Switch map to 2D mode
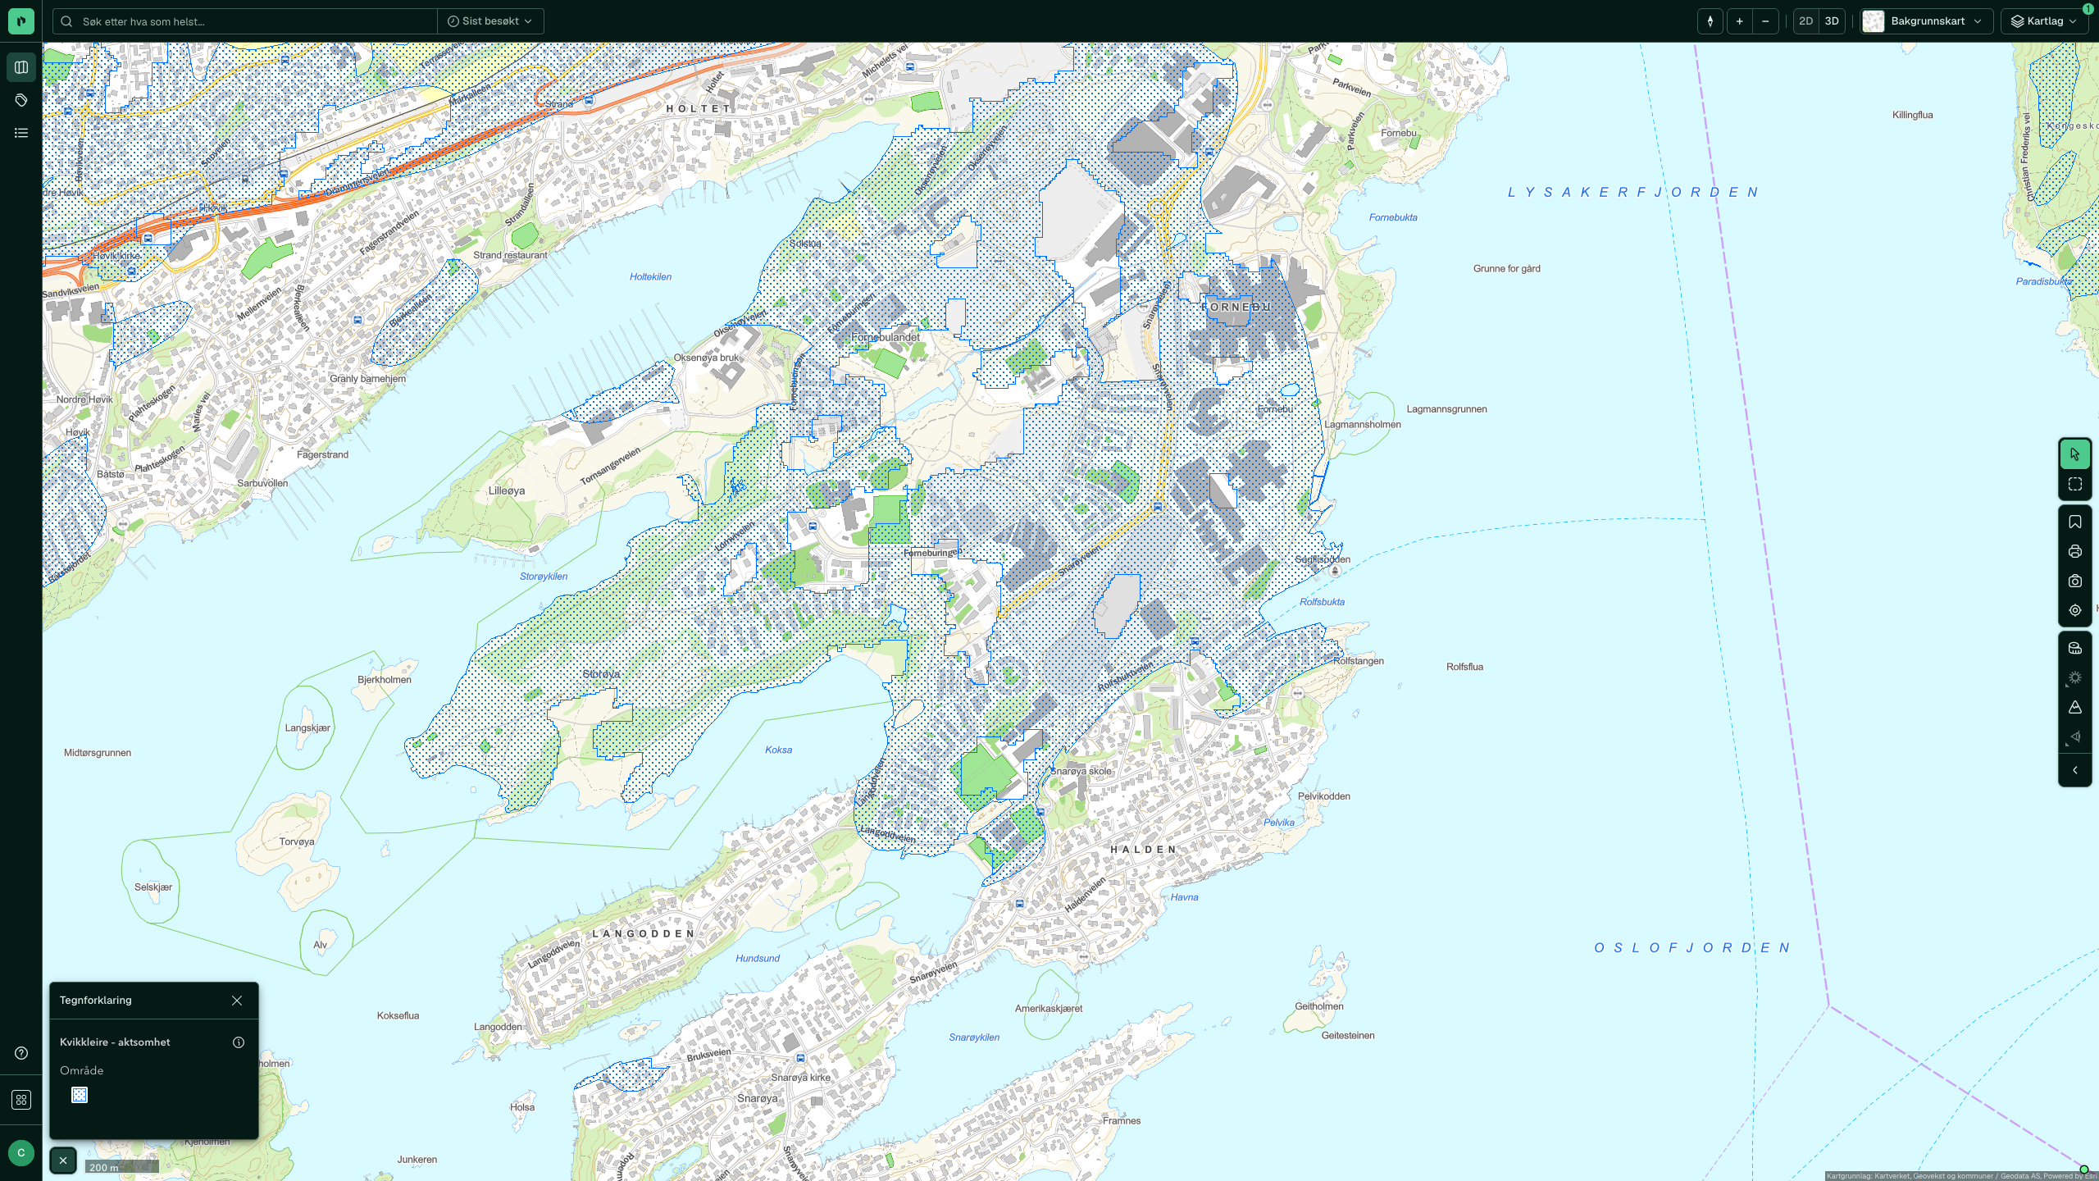The width and height of the screenshot is (2099, 1181). pyautogui.click(x=1805, y=21)
